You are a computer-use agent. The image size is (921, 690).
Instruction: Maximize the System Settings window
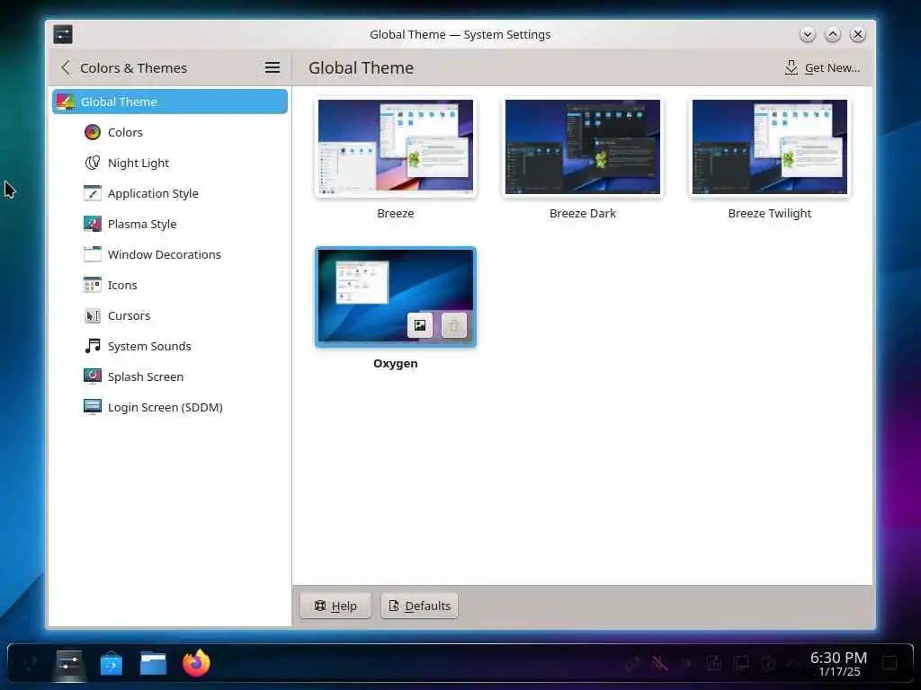tap(833, 34)
